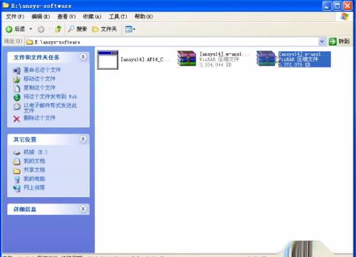The width and height of the screenshot is (356, 257).
Task: Click 移动这个文件 move link
Action: tap(40, 78)
